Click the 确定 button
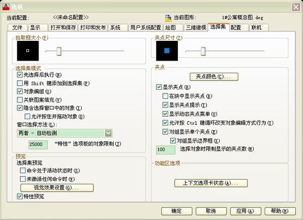The width and height of the screenshot is (303, 220). point(177,211)
